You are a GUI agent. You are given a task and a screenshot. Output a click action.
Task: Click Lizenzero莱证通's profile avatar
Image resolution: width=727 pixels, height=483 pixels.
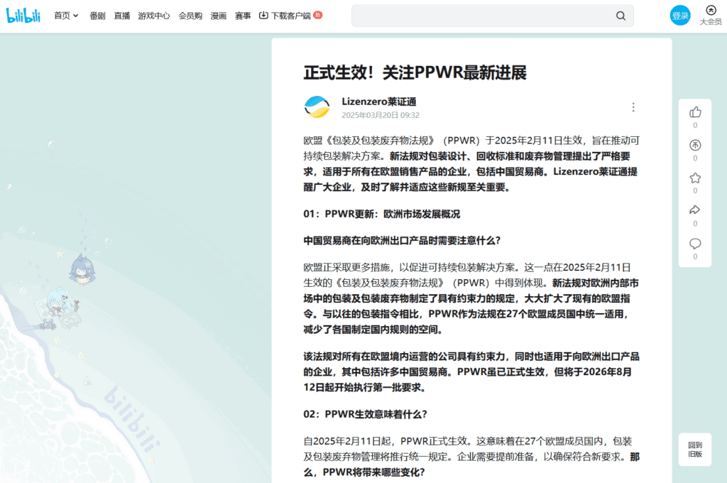click(317, 107)
